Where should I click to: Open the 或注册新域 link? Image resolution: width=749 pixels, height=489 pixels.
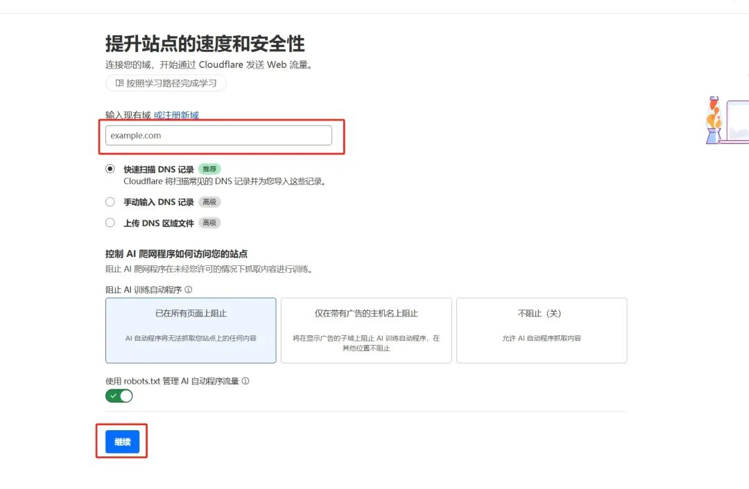pos(176,115)
